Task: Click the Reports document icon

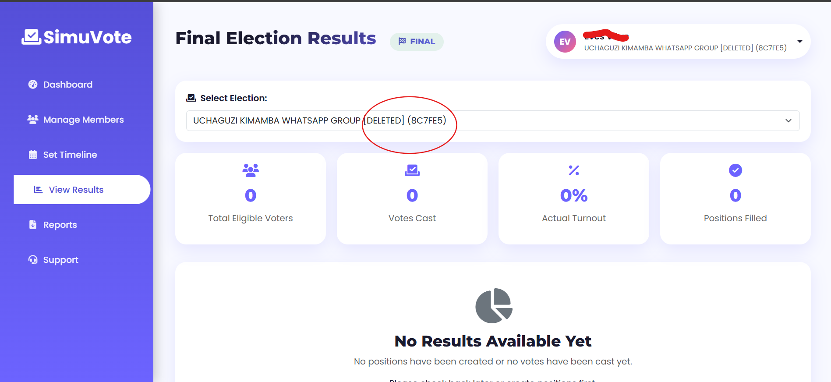Action: click(x=32, y=224)
